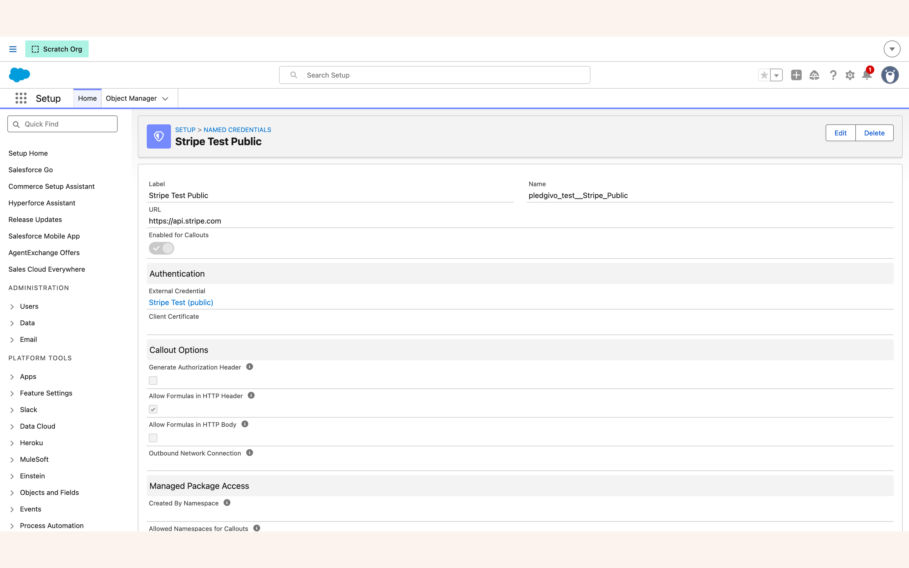
Task: Open the Stripe Test (public) external credential
Action: 181,302
